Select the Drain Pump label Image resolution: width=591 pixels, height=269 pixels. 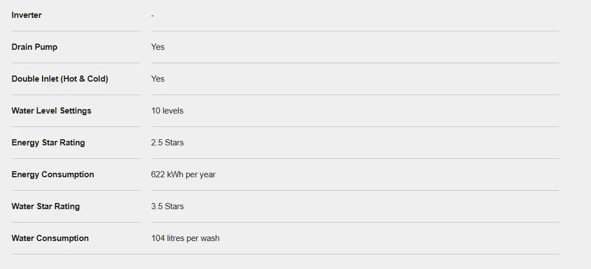(x=34, y=47)
